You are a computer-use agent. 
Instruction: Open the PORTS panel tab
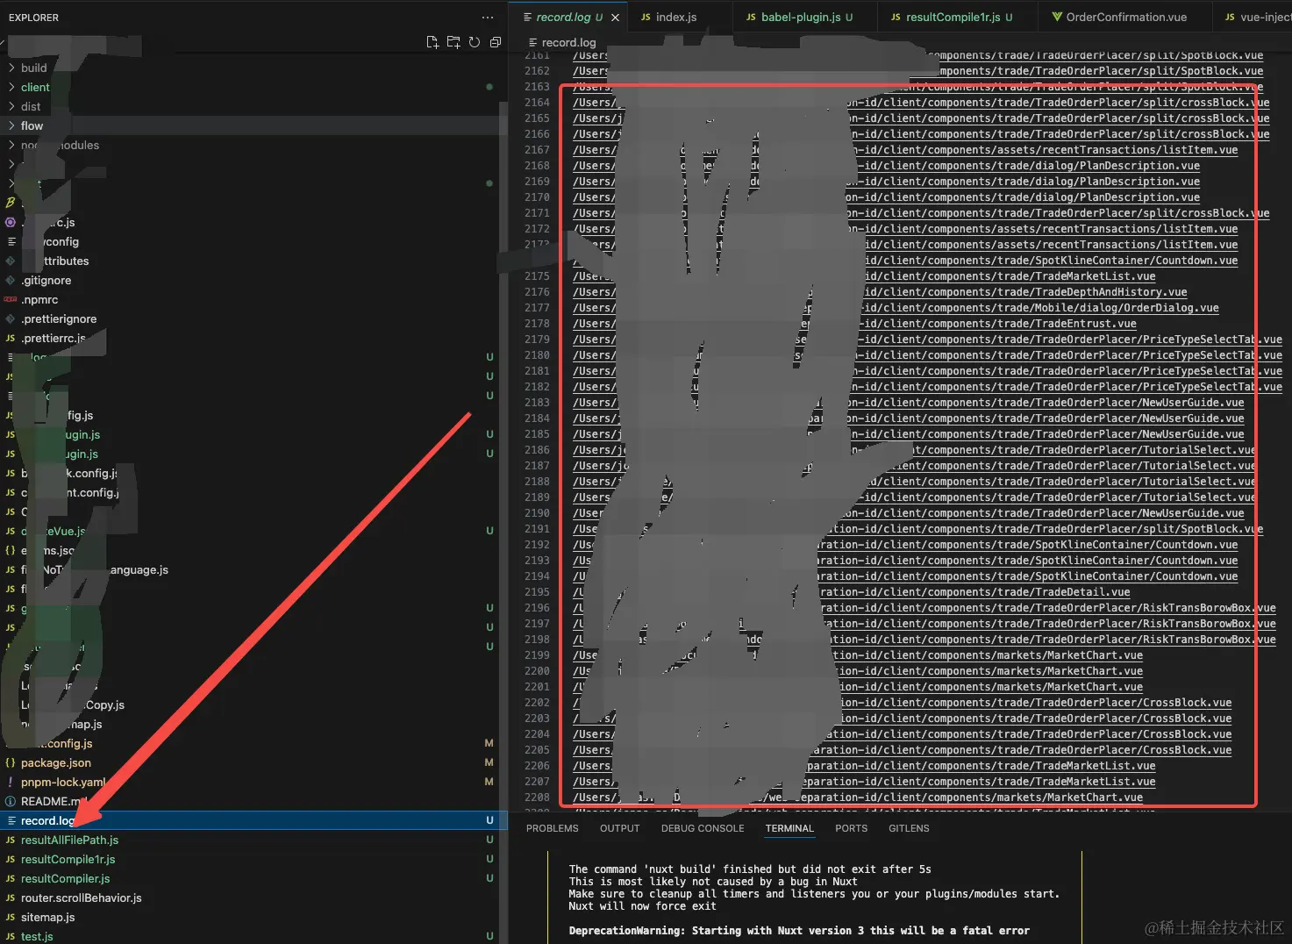(852, 828)
